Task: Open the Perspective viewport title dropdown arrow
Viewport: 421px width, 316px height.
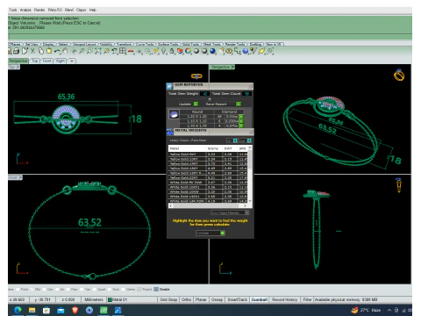Action: tap(233, 67)
